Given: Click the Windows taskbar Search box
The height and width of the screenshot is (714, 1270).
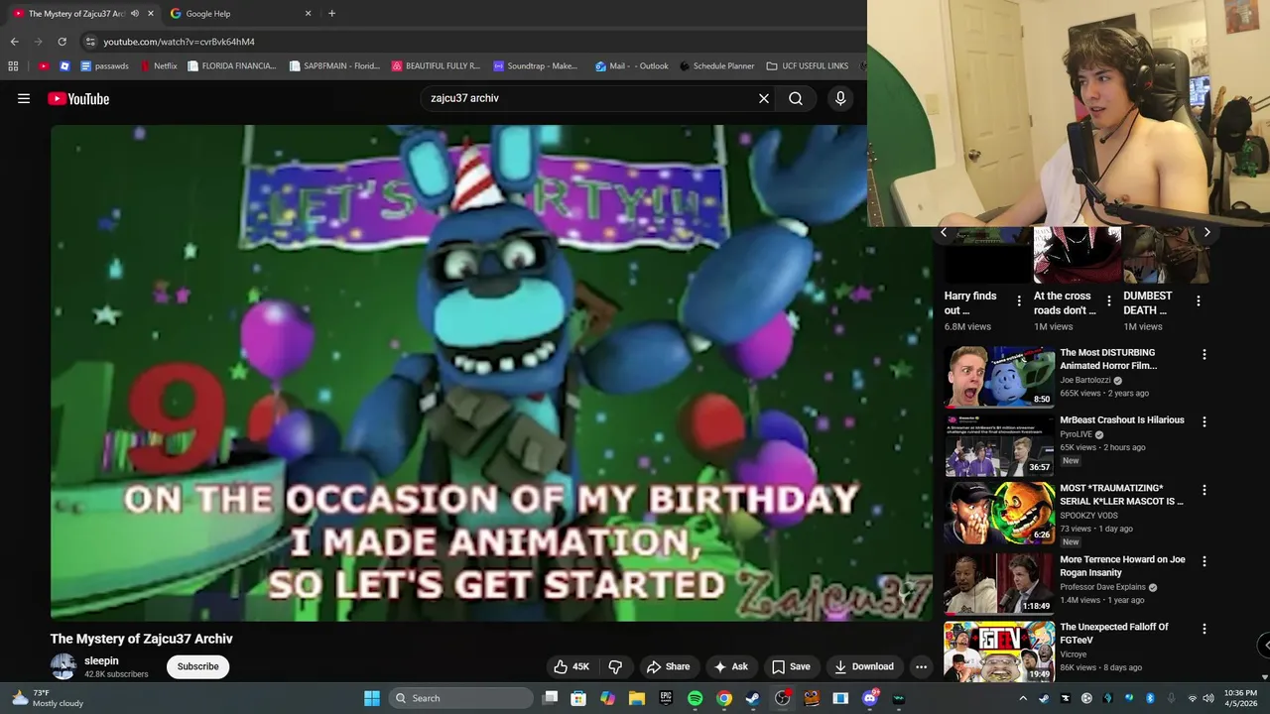Looking at the screenshot, I should pyautogui.click(x=460, y=698).
